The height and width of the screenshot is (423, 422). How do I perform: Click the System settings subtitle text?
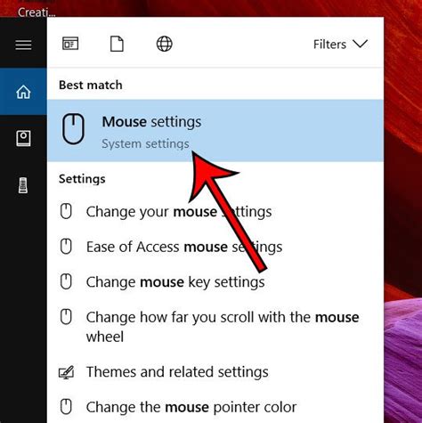click(x=145, y=144)
